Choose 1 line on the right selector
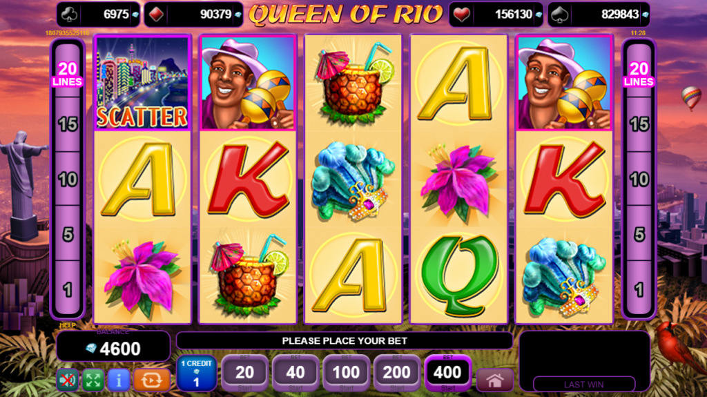This screenshot has width=707, height=397. (x=639, y=289)
